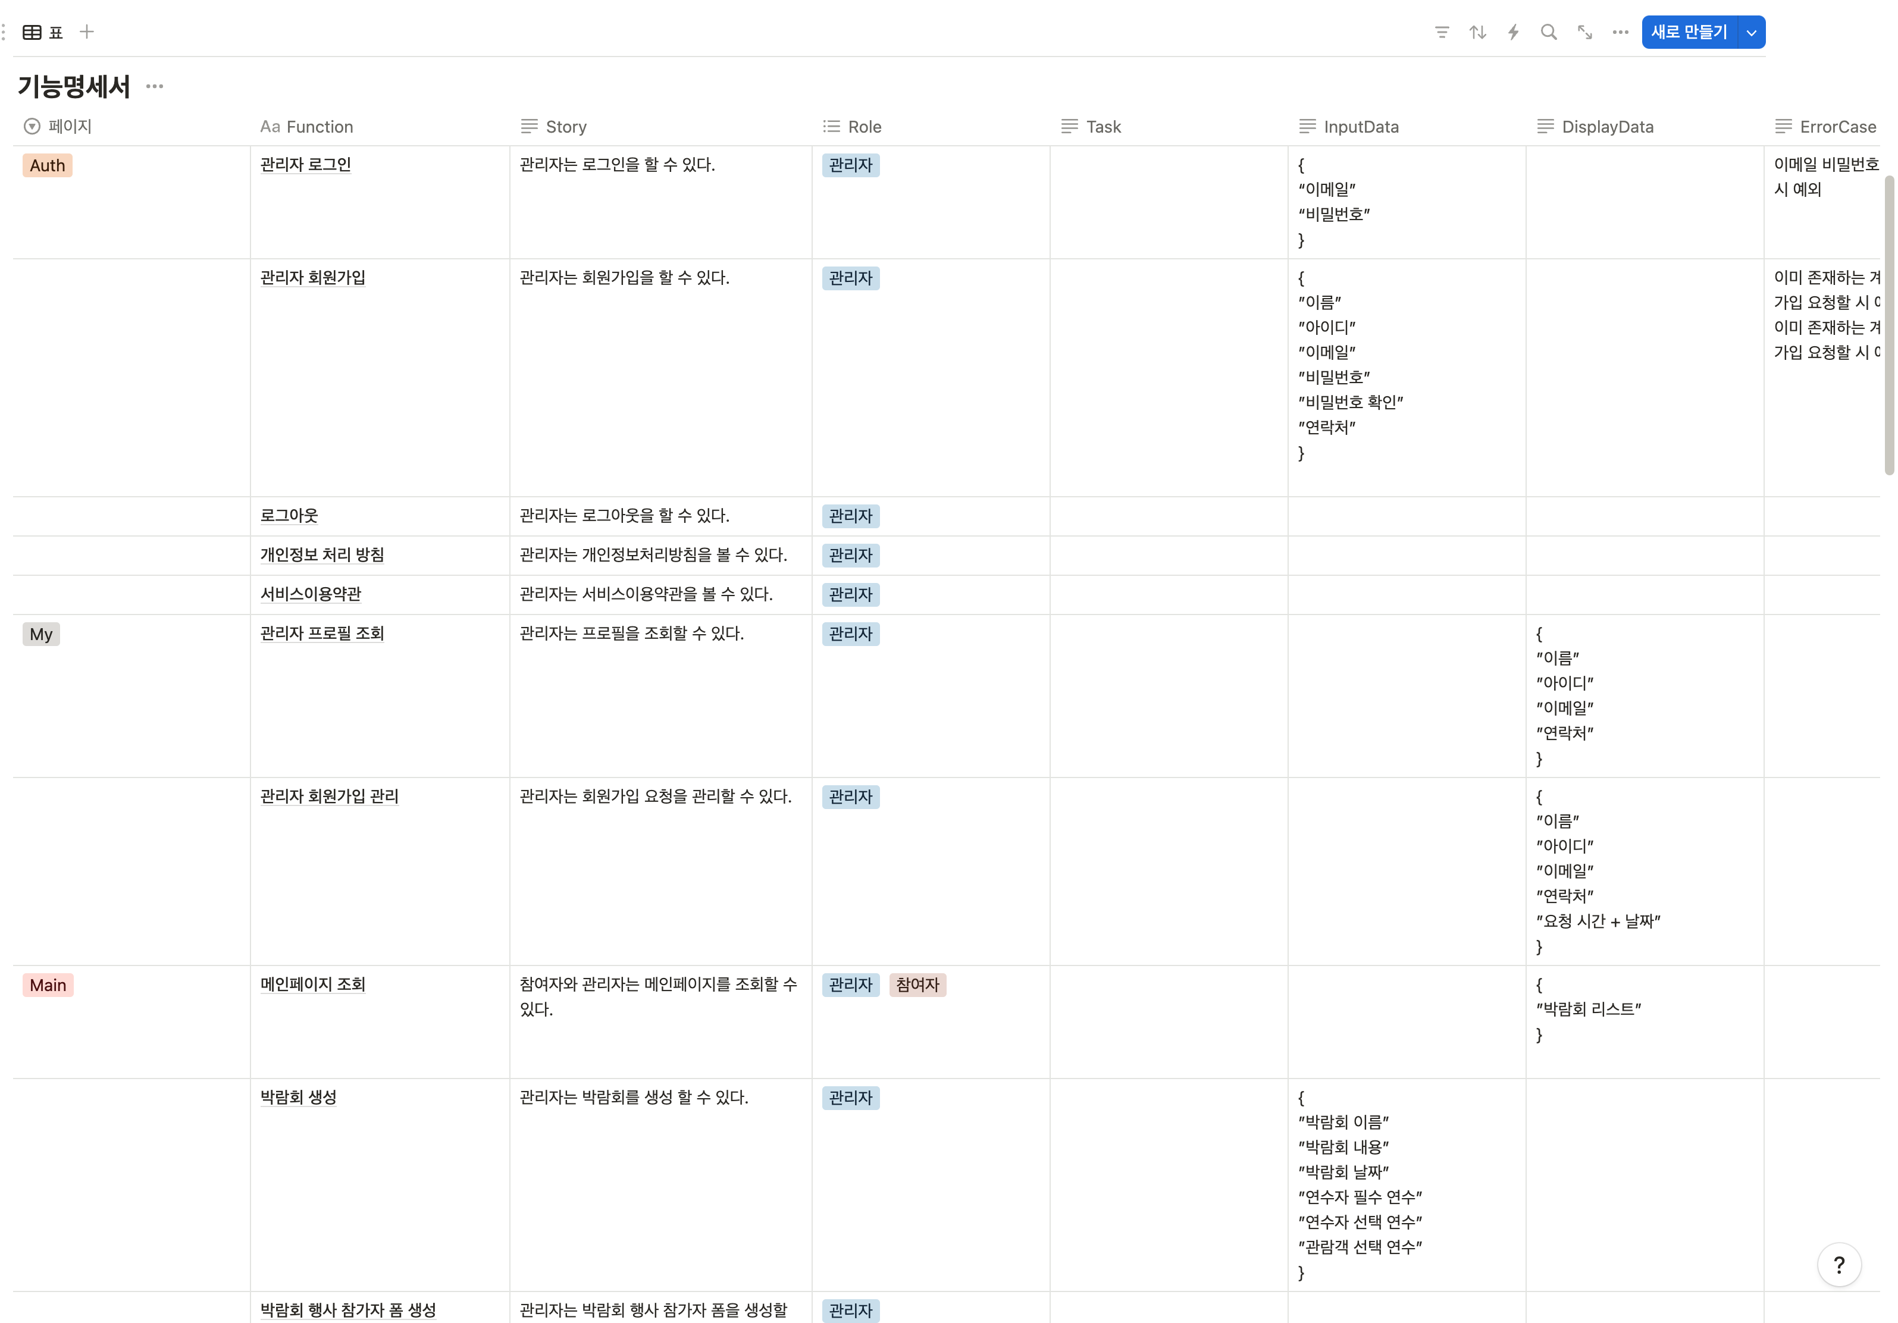Open the filter icon in toolbar
Viewport: 1898px width, 1323px height.
click(x=1442, y=32)
